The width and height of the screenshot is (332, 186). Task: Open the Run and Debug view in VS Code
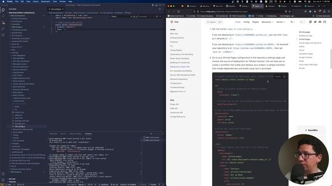(x=3, y=29)
